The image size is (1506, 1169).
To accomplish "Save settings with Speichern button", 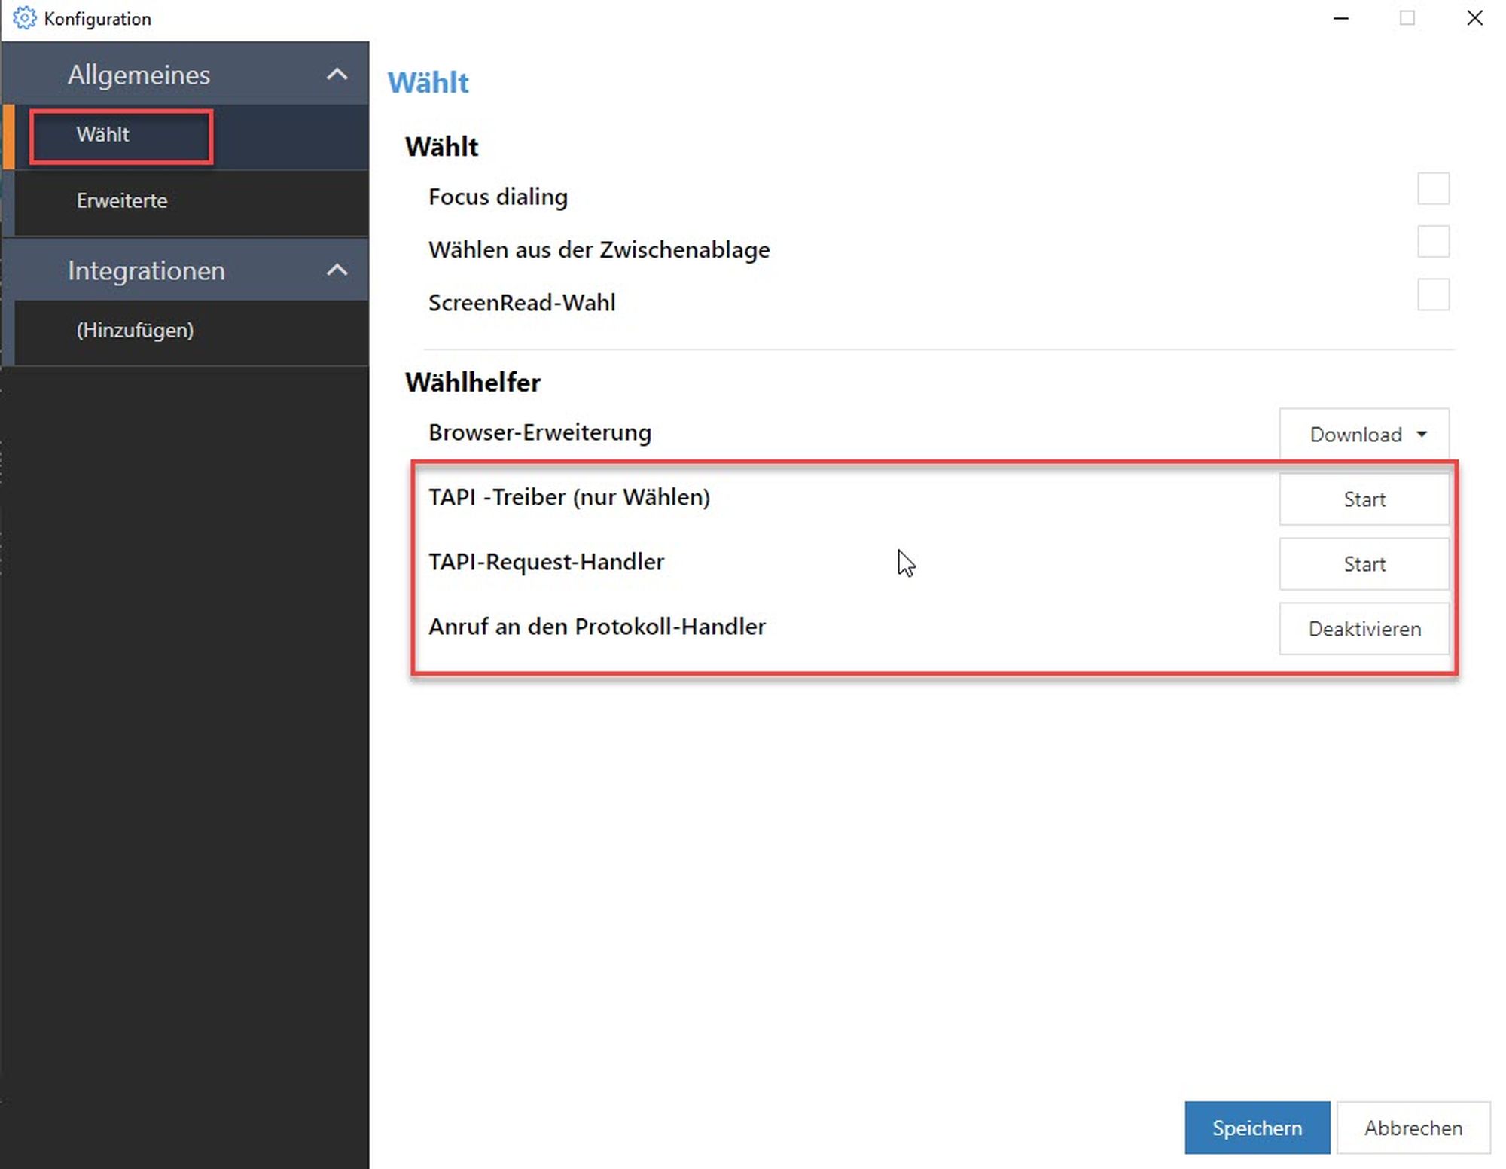I will tap(1257, 1128).
